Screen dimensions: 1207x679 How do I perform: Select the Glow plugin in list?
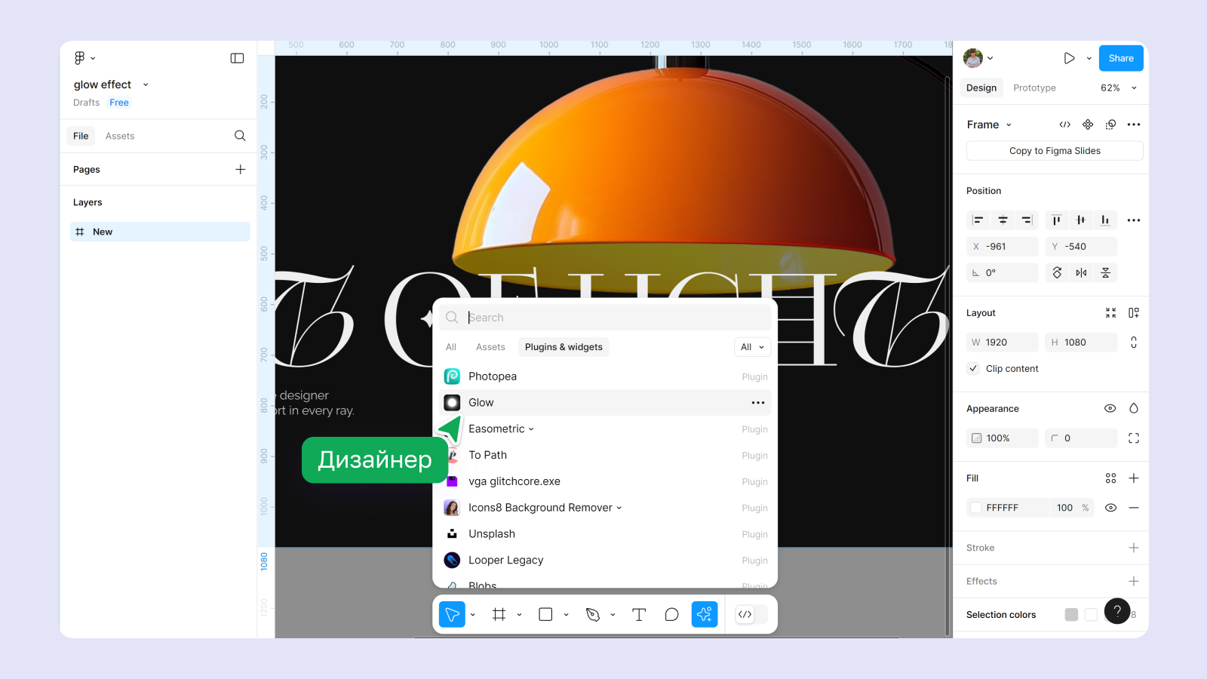click(481, 403)
